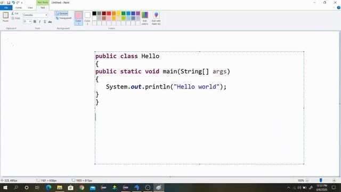The height and width of the screenshot is (192, 341).
Task: Open the Customize Quick Access Toolbar arrow
Action: [x=22, y=3]
